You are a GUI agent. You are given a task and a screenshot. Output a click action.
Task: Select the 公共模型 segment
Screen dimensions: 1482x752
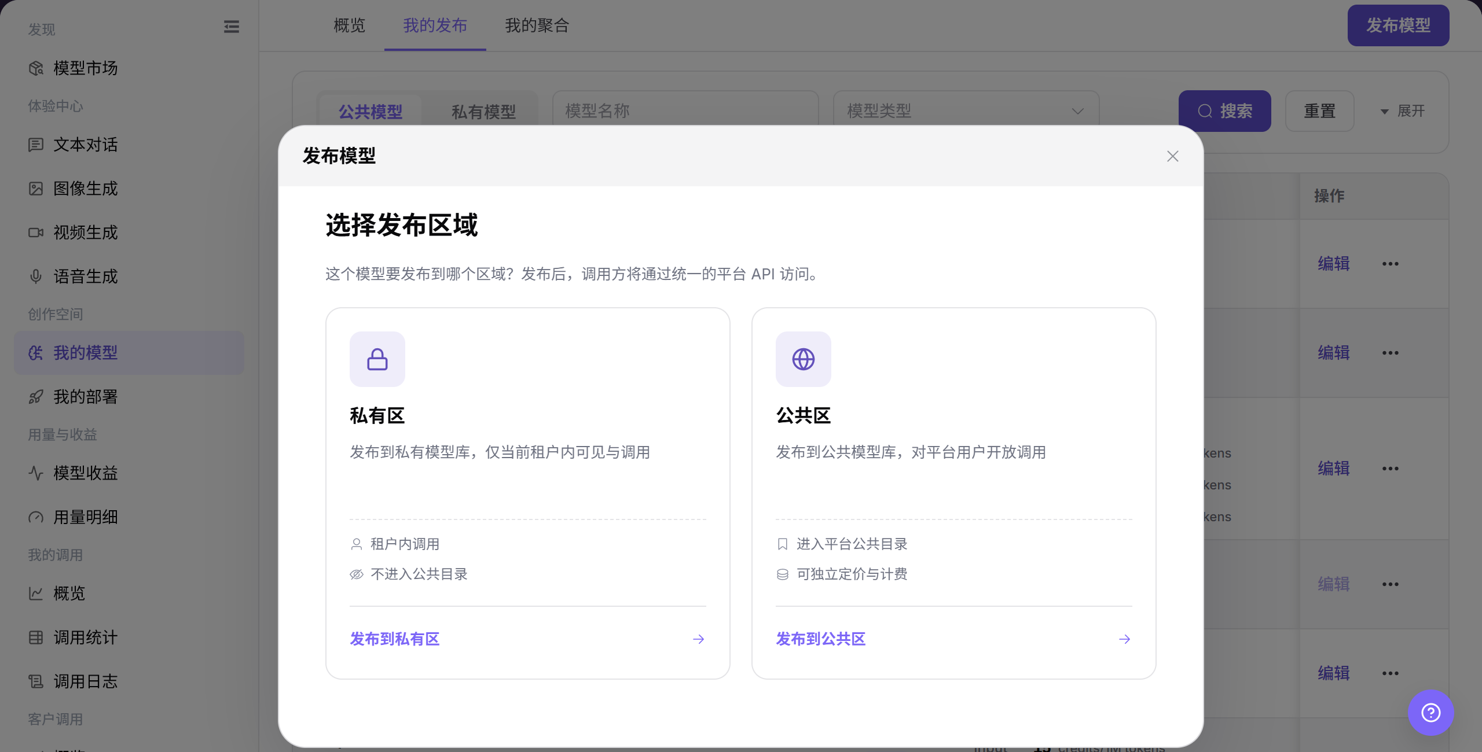pos(370,111)
